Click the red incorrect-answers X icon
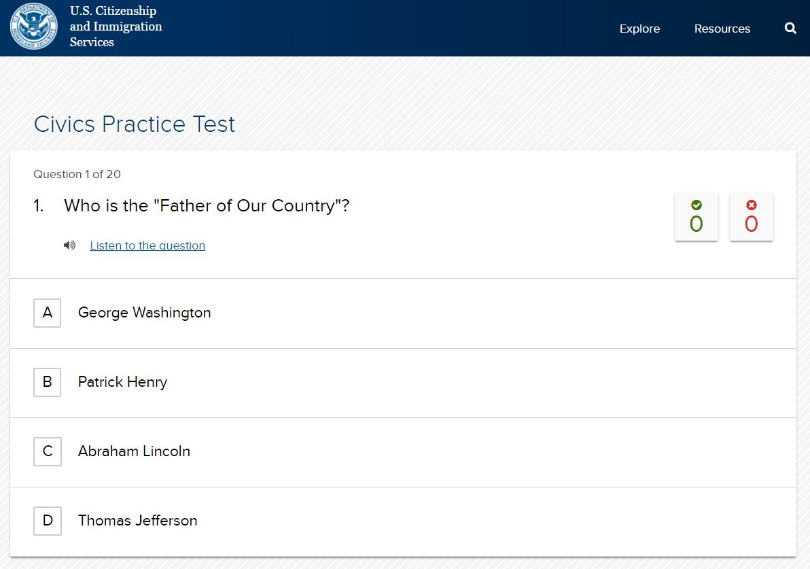 (751, 205)
